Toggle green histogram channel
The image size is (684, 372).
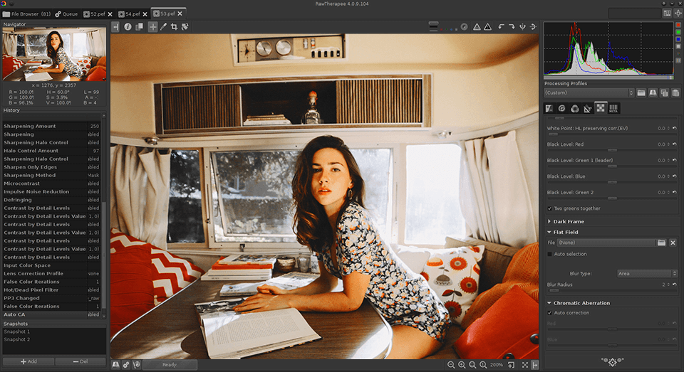point(678,32)
